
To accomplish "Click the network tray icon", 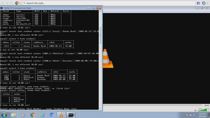I will coord(191,115).
